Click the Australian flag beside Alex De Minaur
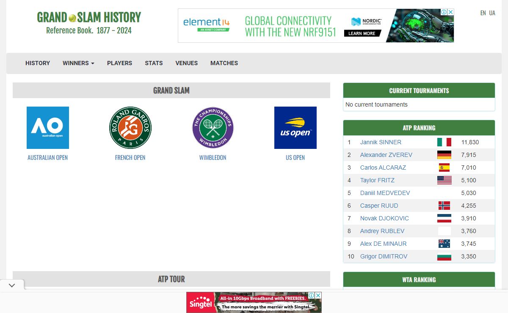508x313 pixels. point(444,244)
